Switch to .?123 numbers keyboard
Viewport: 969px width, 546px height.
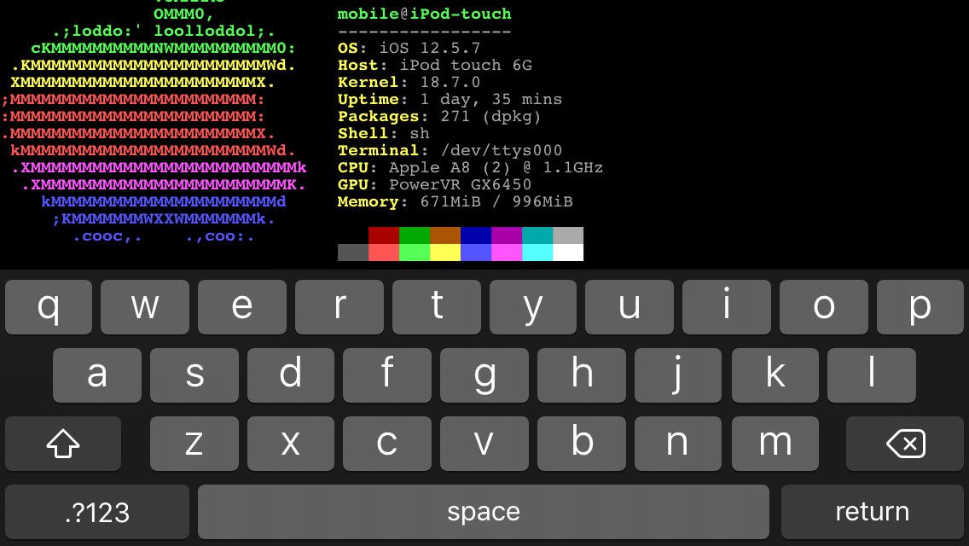tap(97, 511)
